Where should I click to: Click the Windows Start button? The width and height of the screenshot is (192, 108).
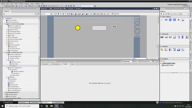point(2,106)
